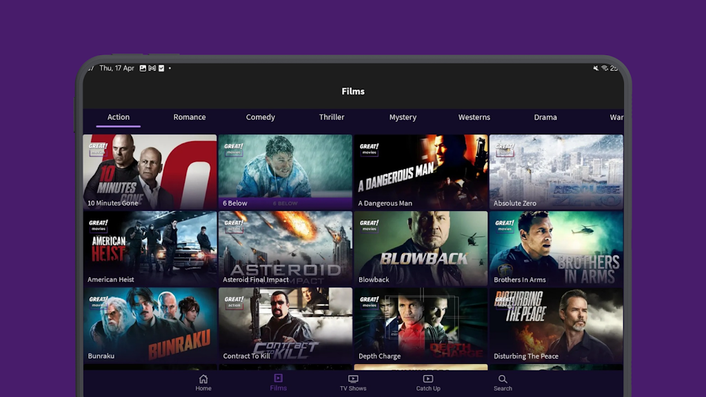
Task: Select the Blowback movie poster
Action: pos(421,248)
